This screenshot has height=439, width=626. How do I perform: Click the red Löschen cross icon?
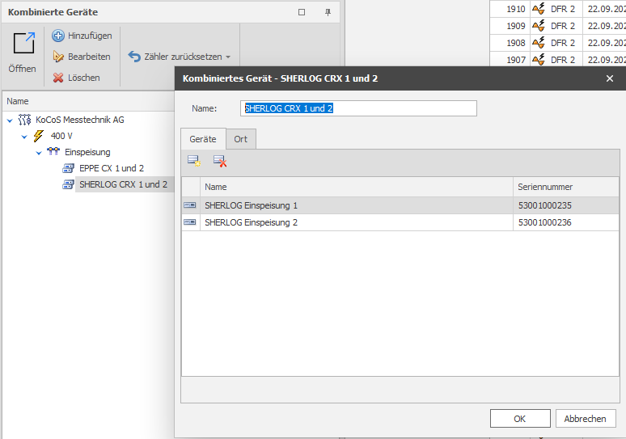pos(58,78)
